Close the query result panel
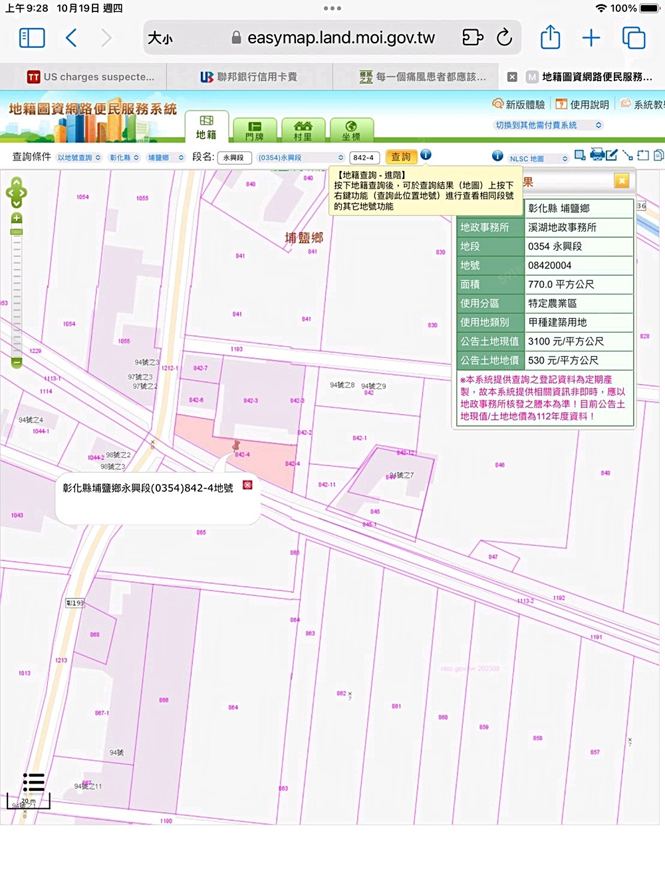Image resolution: width=665 pixels, height=888 pixels. (x=621, y=181)
